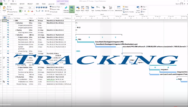Switch to the RESOURCE ribbon tab
188x107 pixels.
point(14,4)
